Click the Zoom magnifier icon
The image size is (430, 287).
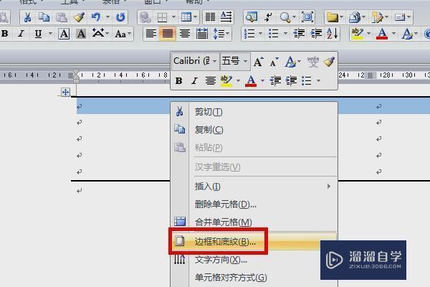tap(285, 17)
